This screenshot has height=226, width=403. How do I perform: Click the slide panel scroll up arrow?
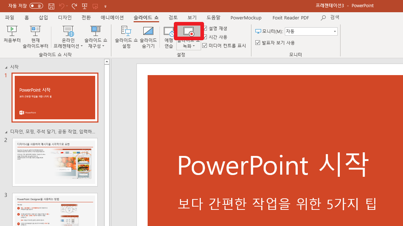point(107,62)
